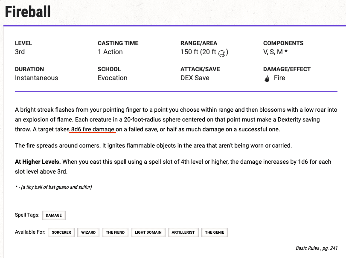The width and height of the screenshot is (346, 258).
Task: Click the DURATION label
Action: click(x=29, y=69)
